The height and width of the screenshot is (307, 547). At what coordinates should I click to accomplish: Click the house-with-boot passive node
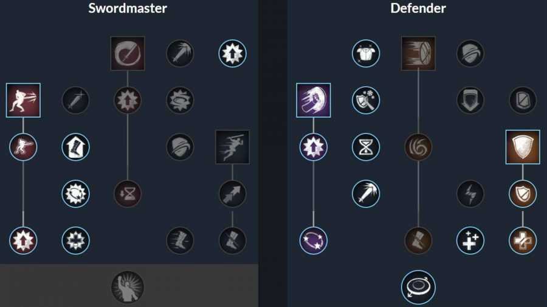coord(75,147)
